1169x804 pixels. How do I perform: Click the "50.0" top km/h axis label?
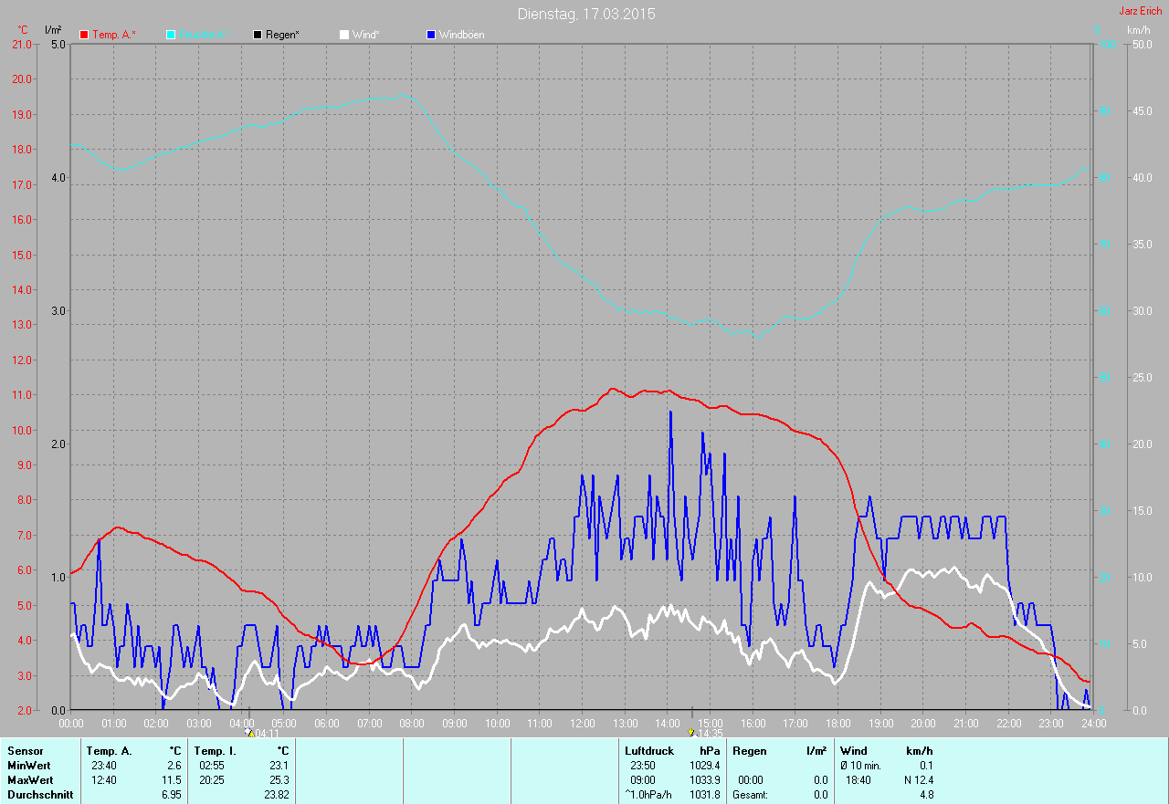(x=1142, y=44)
